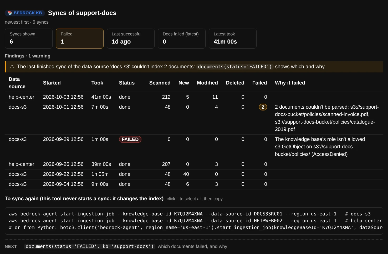This screenshot has height=254, width=388.
Task: Click the new documents count 40
Action: (x=186, y=174)
